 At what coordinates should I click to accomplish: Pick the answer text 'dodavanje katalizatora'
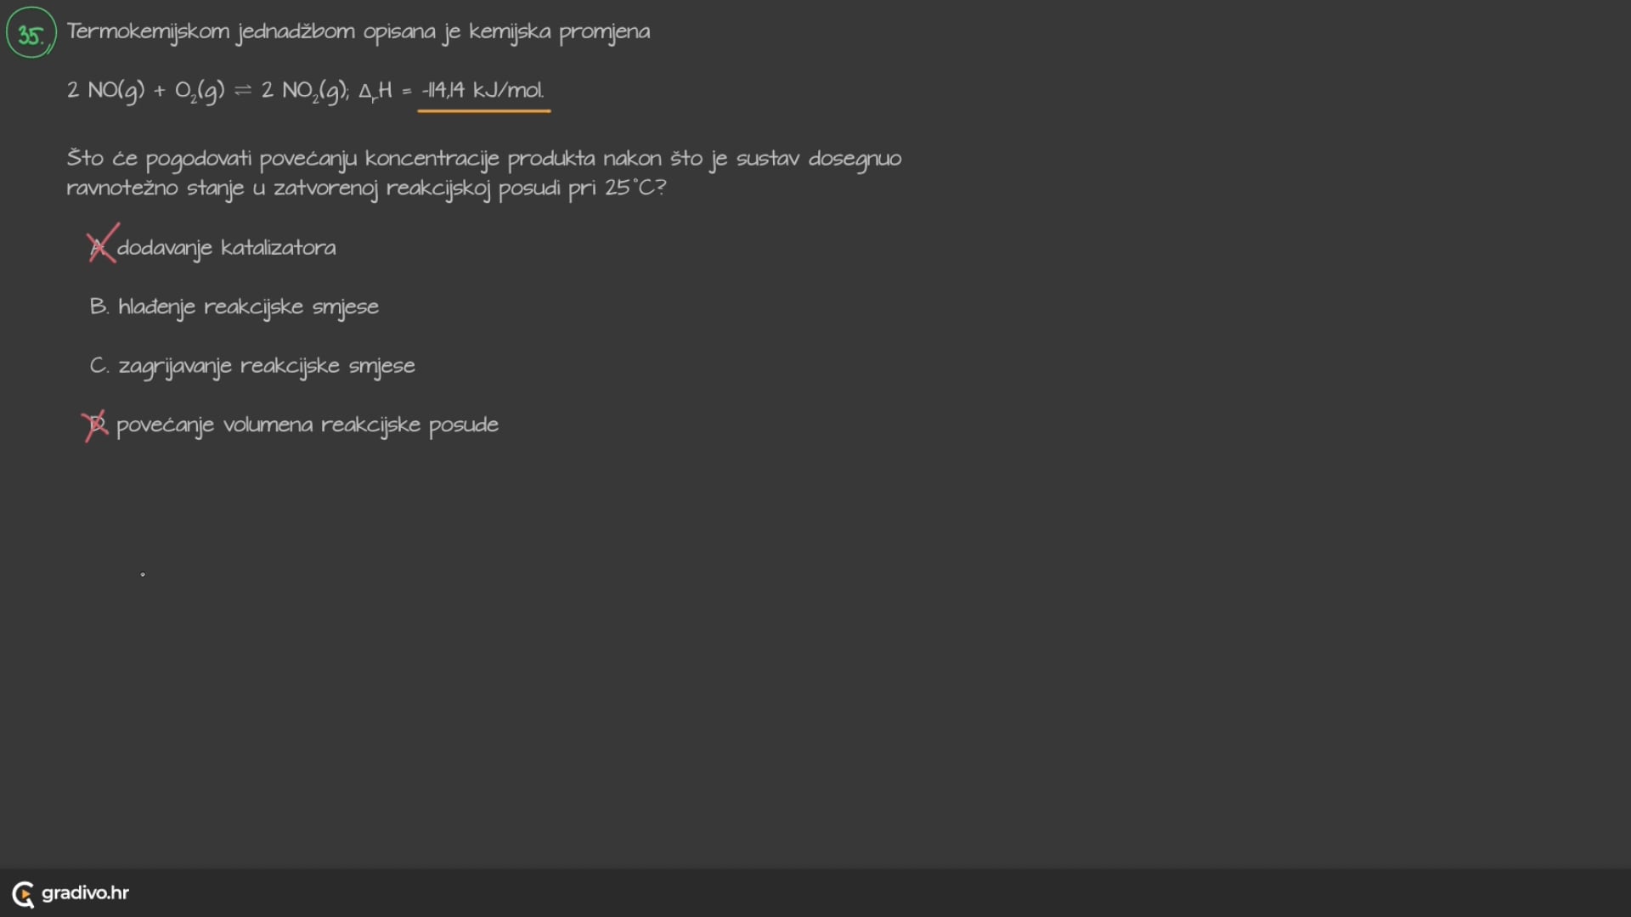click(x=226, y=248)
